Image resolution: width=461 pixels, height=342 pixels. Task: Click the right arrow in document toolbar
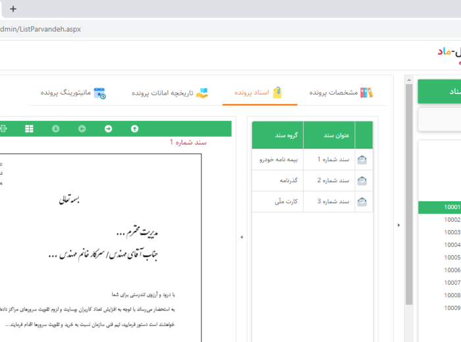[109, 129]
